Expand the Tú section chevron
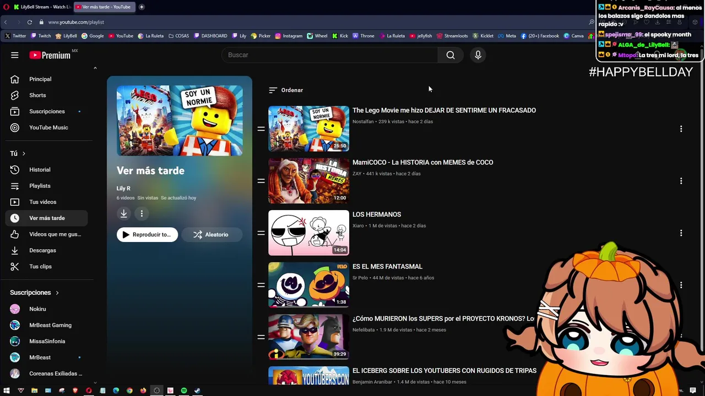The width and height of the screenshot is (705, 396). (24, 153)
